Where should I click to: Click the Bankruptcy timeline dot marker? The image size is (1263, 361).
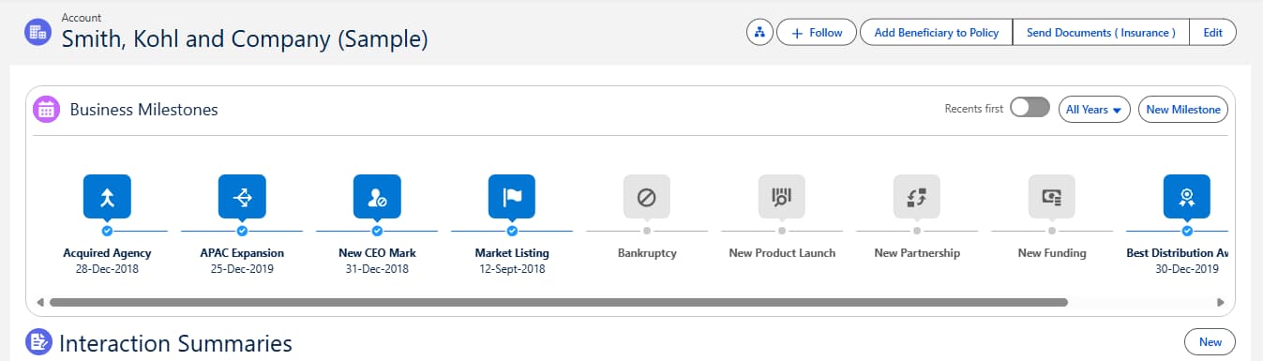click(x=647, y=230)
